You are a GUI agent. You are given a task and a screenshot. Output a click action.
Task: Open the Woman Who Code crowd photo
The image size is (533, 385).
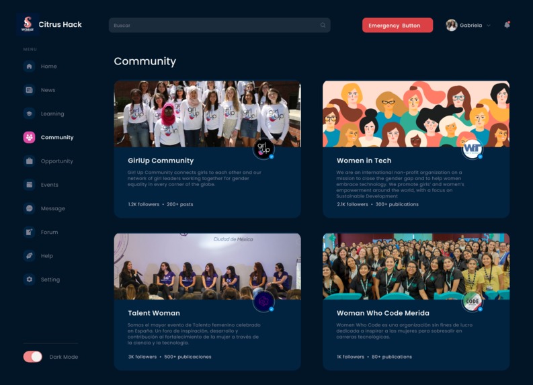[416, 266]
